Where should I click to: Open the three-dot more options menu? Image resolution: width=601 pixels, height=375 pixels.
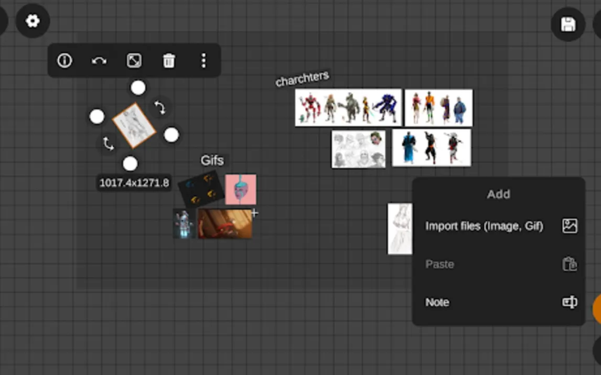[x=203, y=61]
